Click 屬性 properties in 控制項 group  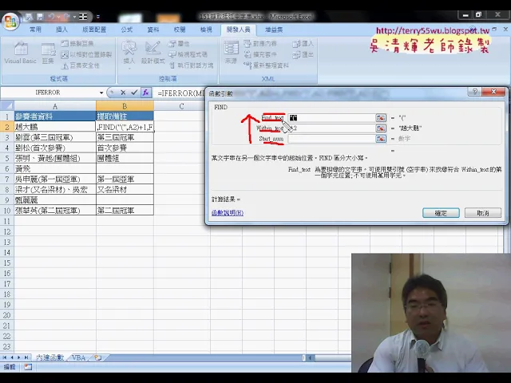pyautogui.click(x=179, y=44)
